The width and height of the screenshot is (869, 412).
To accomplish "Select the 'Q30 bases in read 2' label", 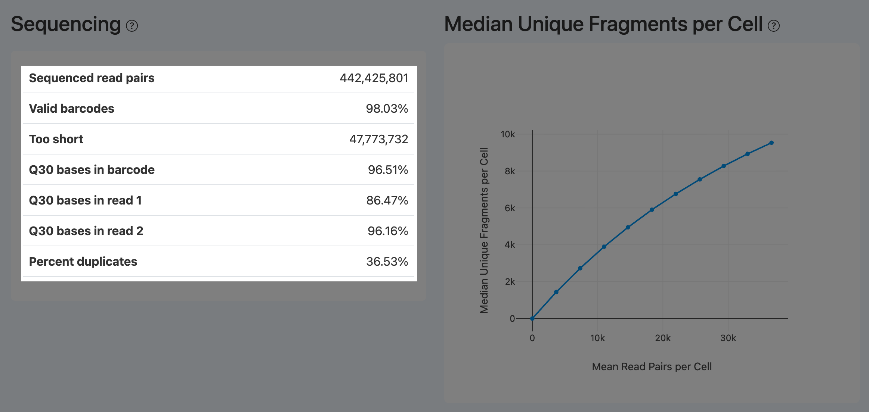I will pyautogui.click(x=86, y=231).
